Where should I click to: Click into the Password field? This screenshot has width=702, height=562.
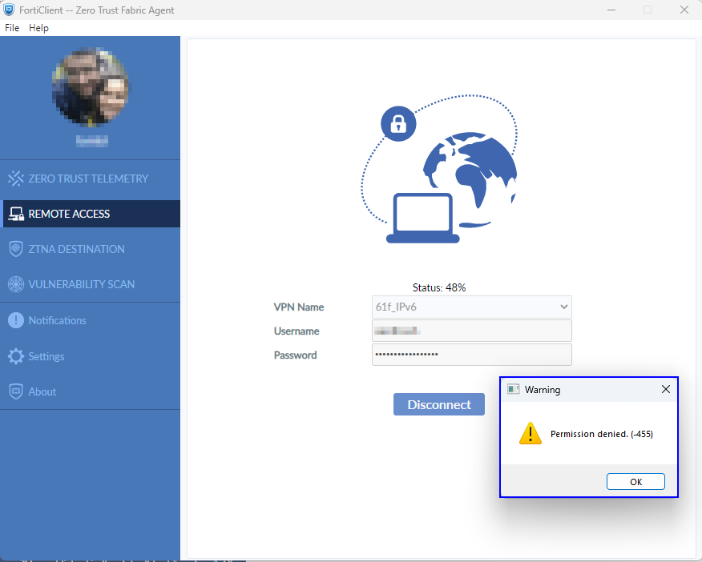(471, 355)
